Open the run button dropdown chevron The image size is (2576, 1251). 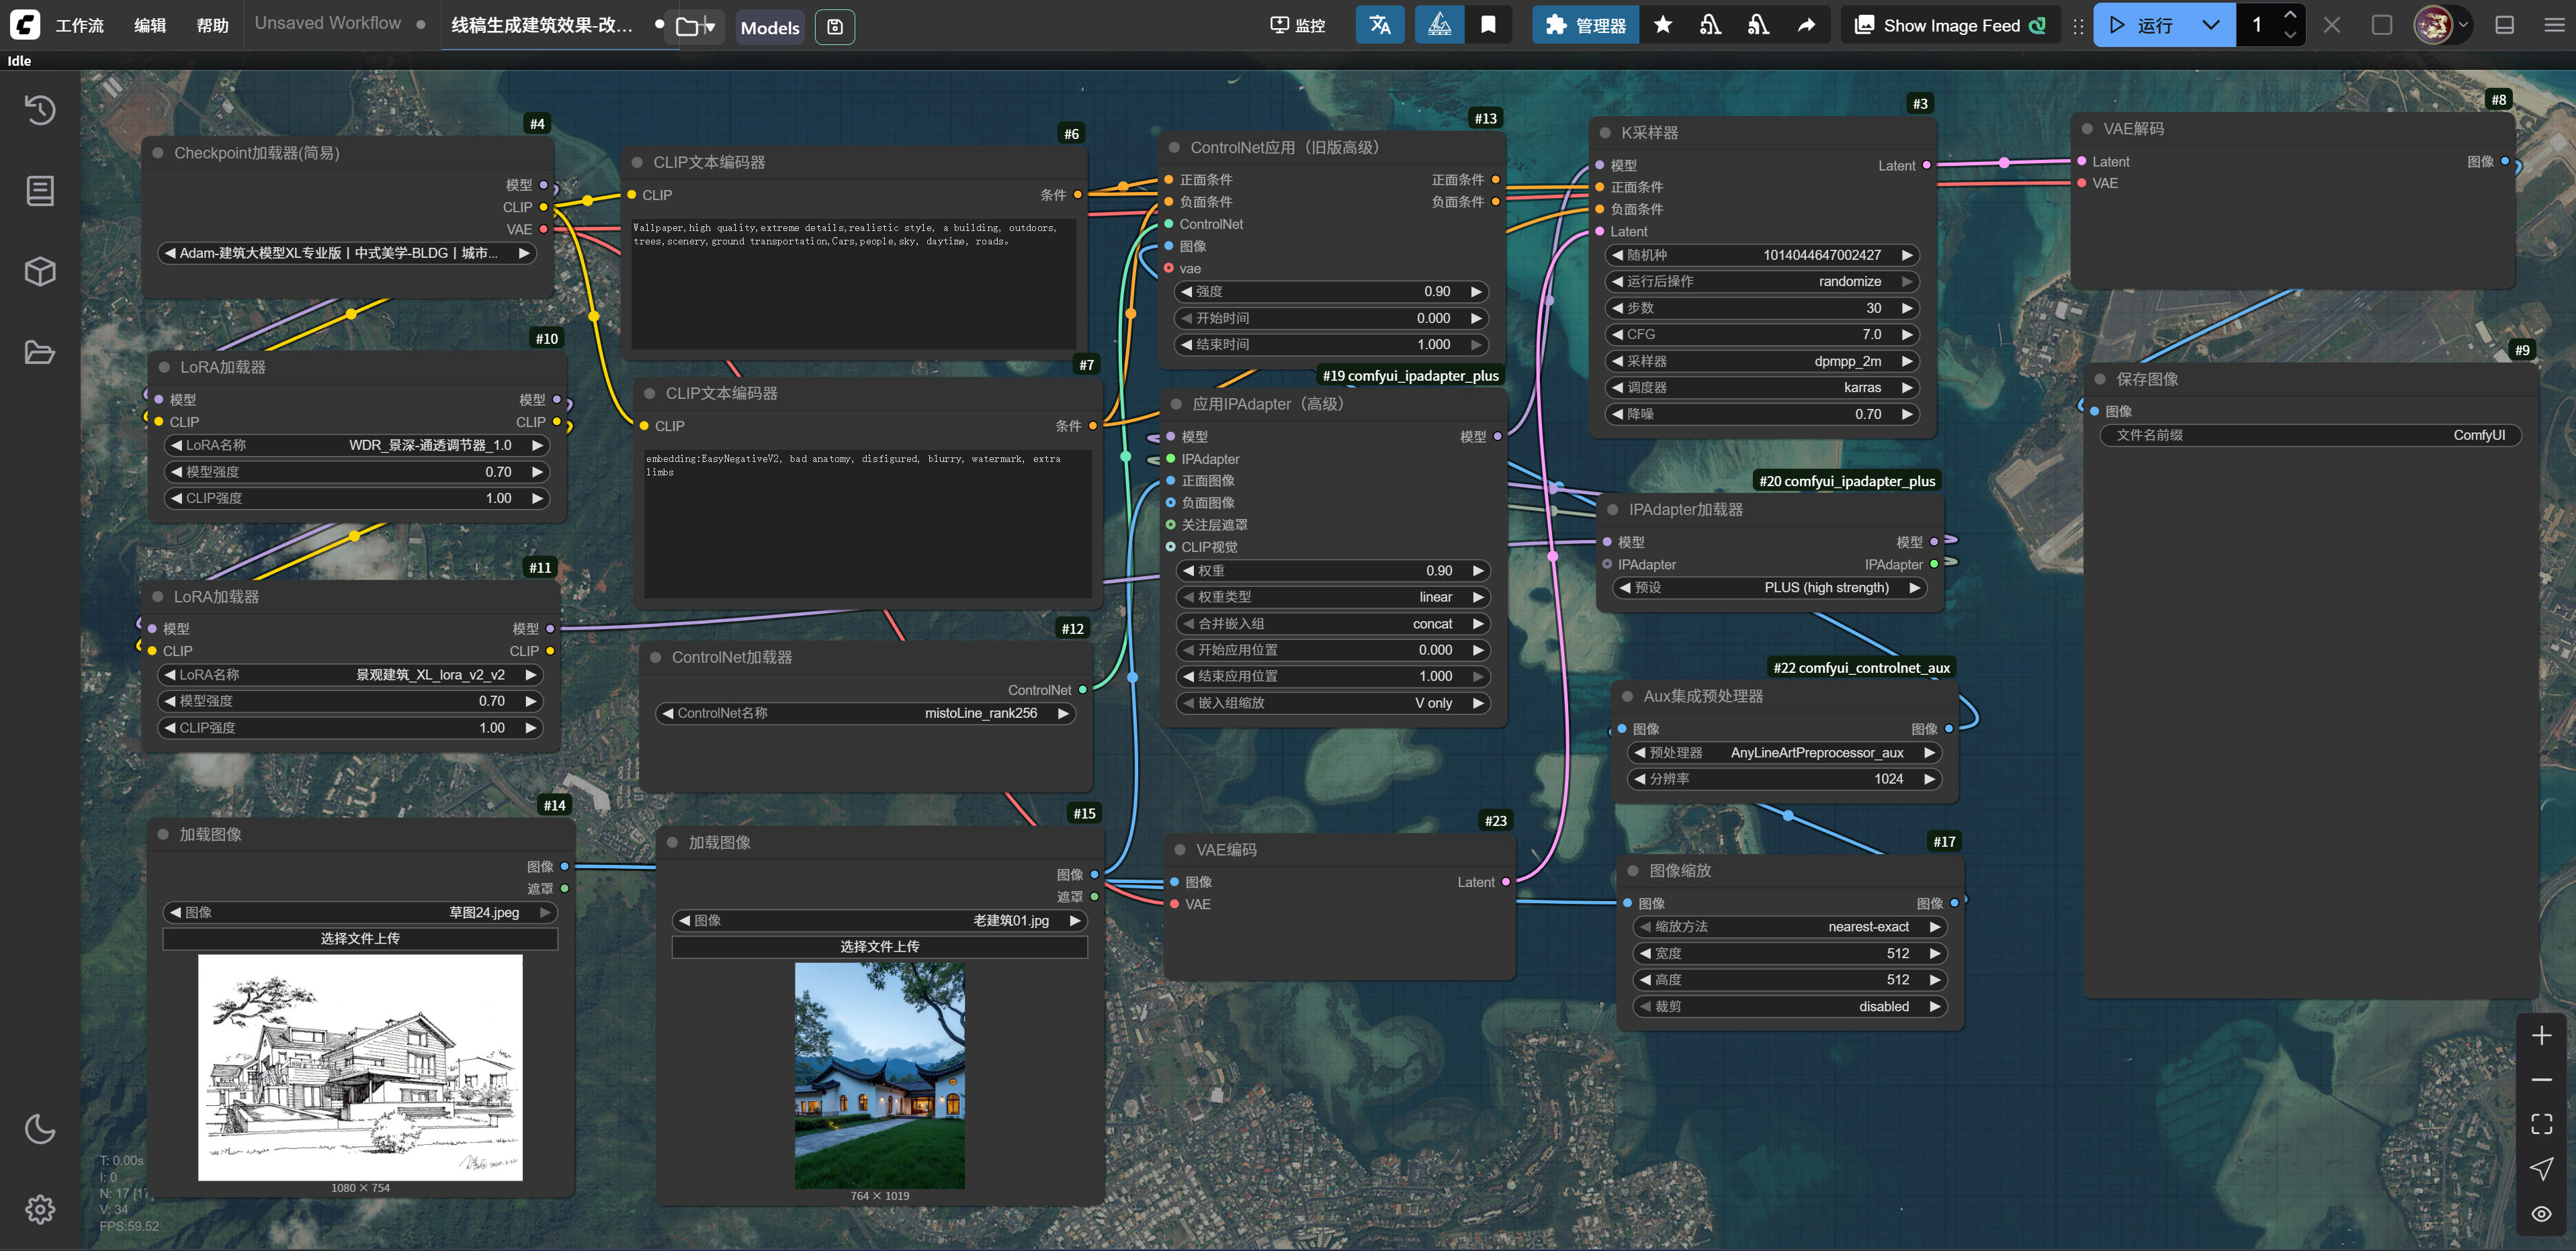pyautogui.click(x=2211, y=25)
